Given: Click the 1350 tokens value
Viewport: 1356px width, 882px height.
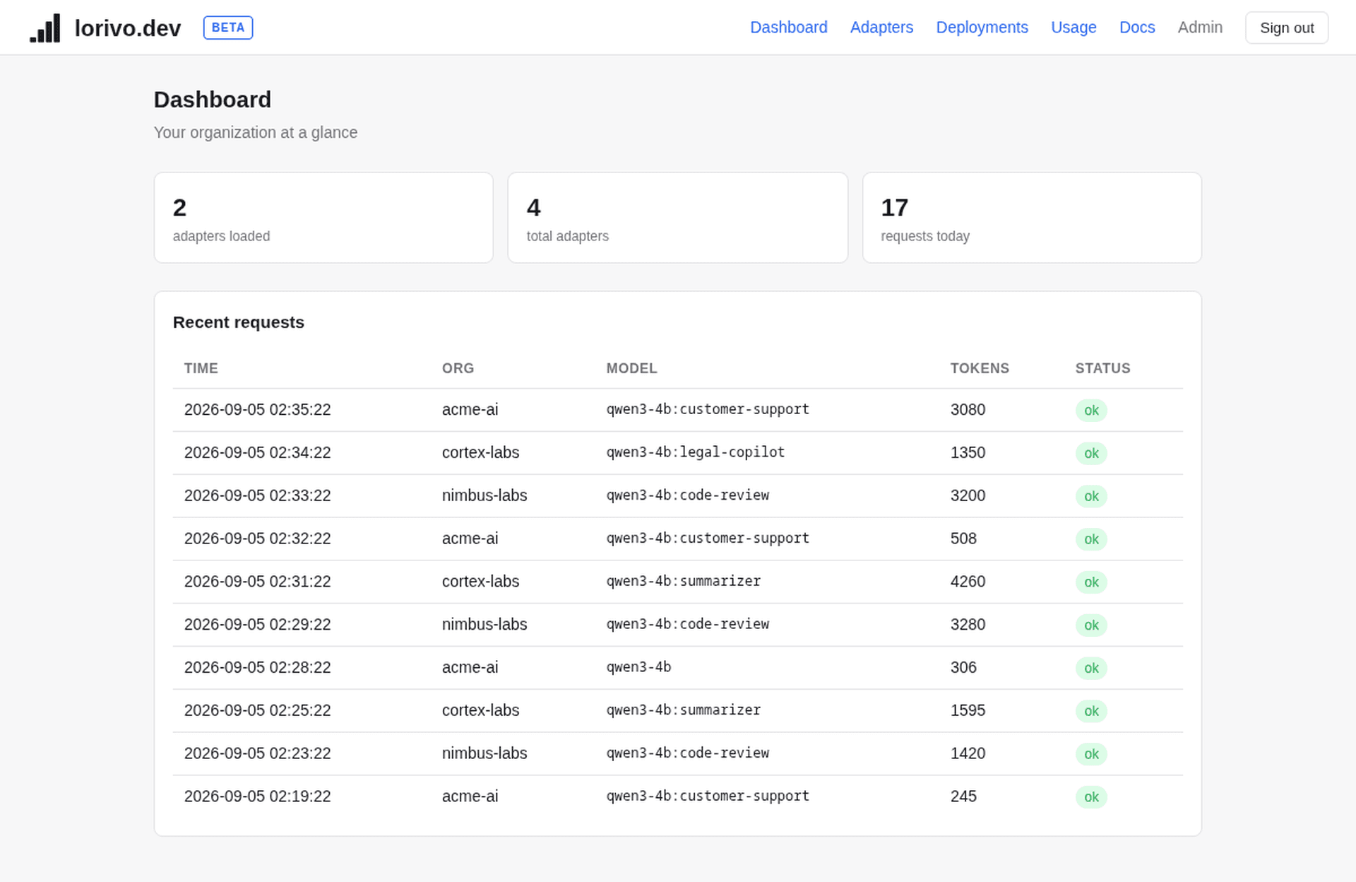Looking at the screenshot, I should click(968, 453).
